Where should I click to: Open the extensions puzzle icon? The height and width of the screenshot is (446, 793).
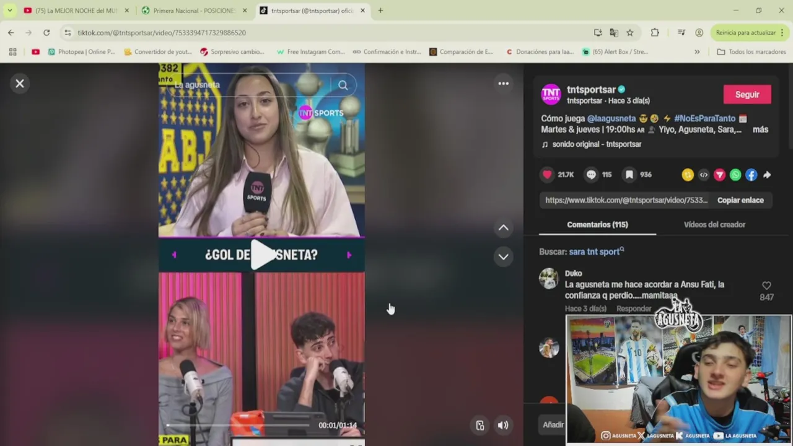coord(655,33)
